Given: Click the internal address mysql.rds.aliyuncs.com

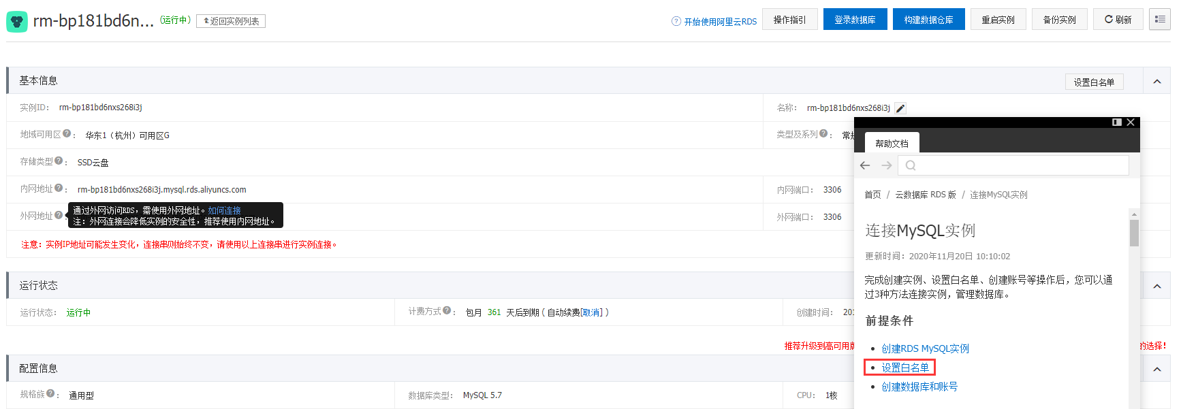Looking at the screenshot, I should pos(161,190).
